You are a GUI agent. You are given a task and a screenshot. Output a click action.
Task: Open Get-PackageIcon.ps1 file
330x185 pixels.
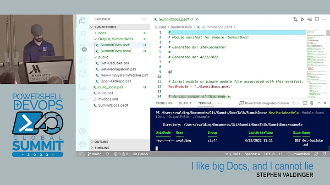coord(120,69)
